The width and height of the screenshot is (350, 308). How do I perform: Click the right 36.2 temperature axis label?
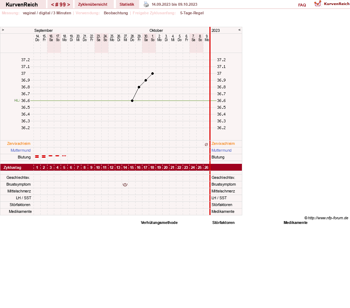[221, 128]
